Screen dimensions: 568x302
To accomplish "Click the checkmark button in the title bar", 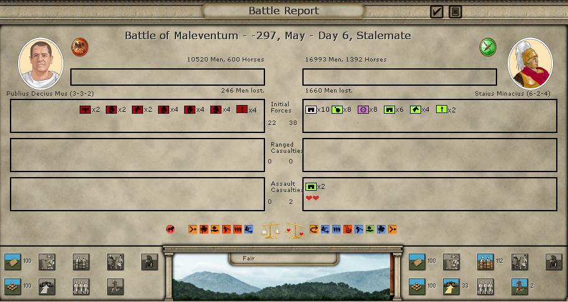I will 437,11.
